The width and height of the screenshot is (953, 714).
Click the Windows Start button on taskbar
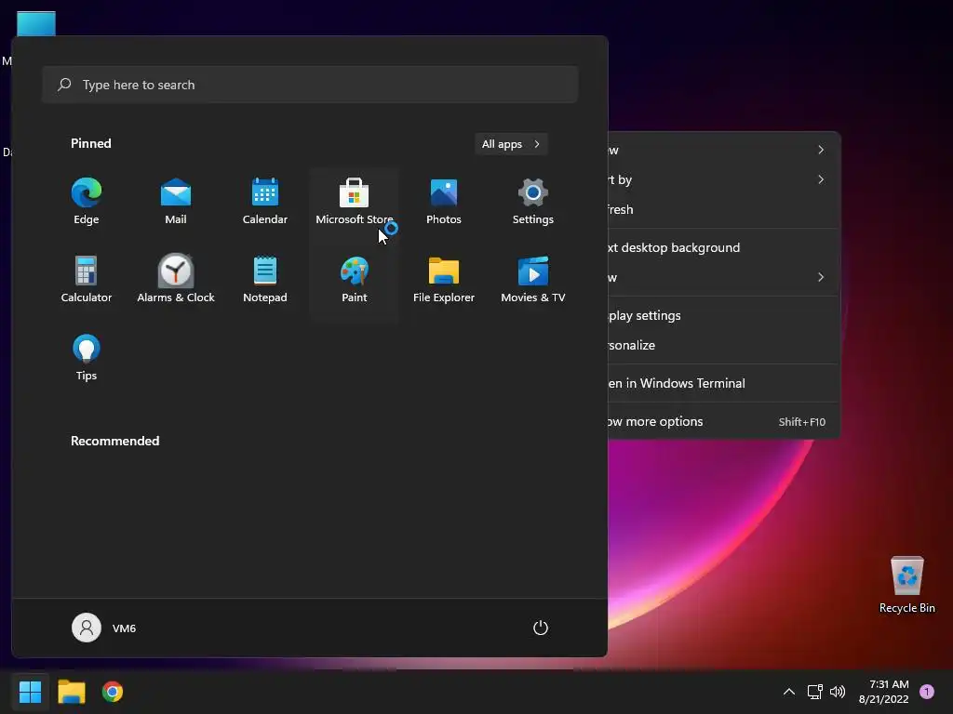point(30,692)
